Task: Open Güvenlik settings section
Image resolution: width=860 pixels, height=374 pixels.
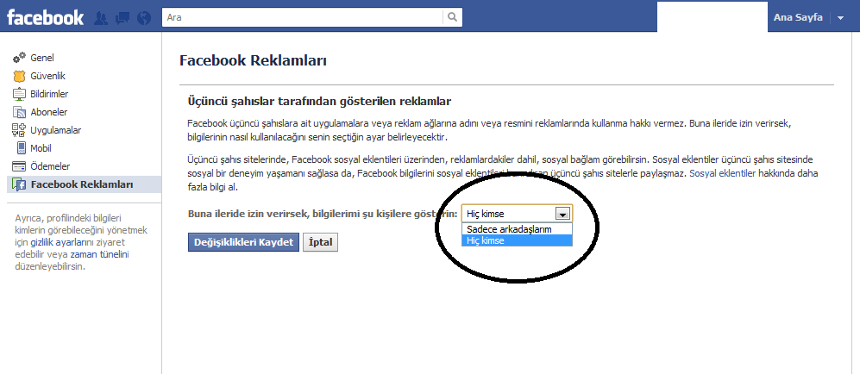Action: coord(47,76)
